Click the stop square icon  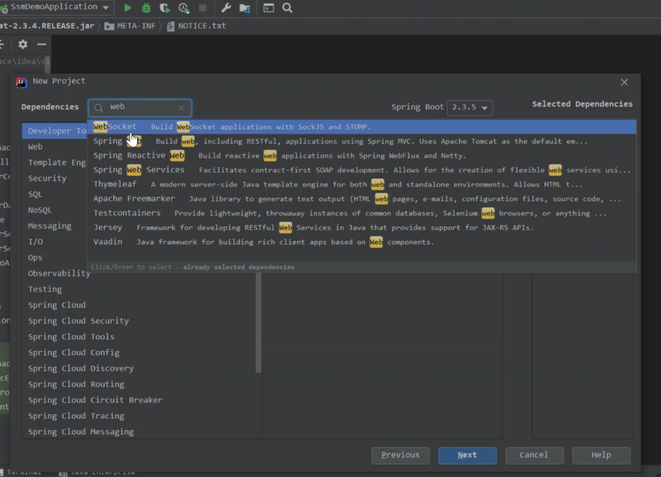202,8
